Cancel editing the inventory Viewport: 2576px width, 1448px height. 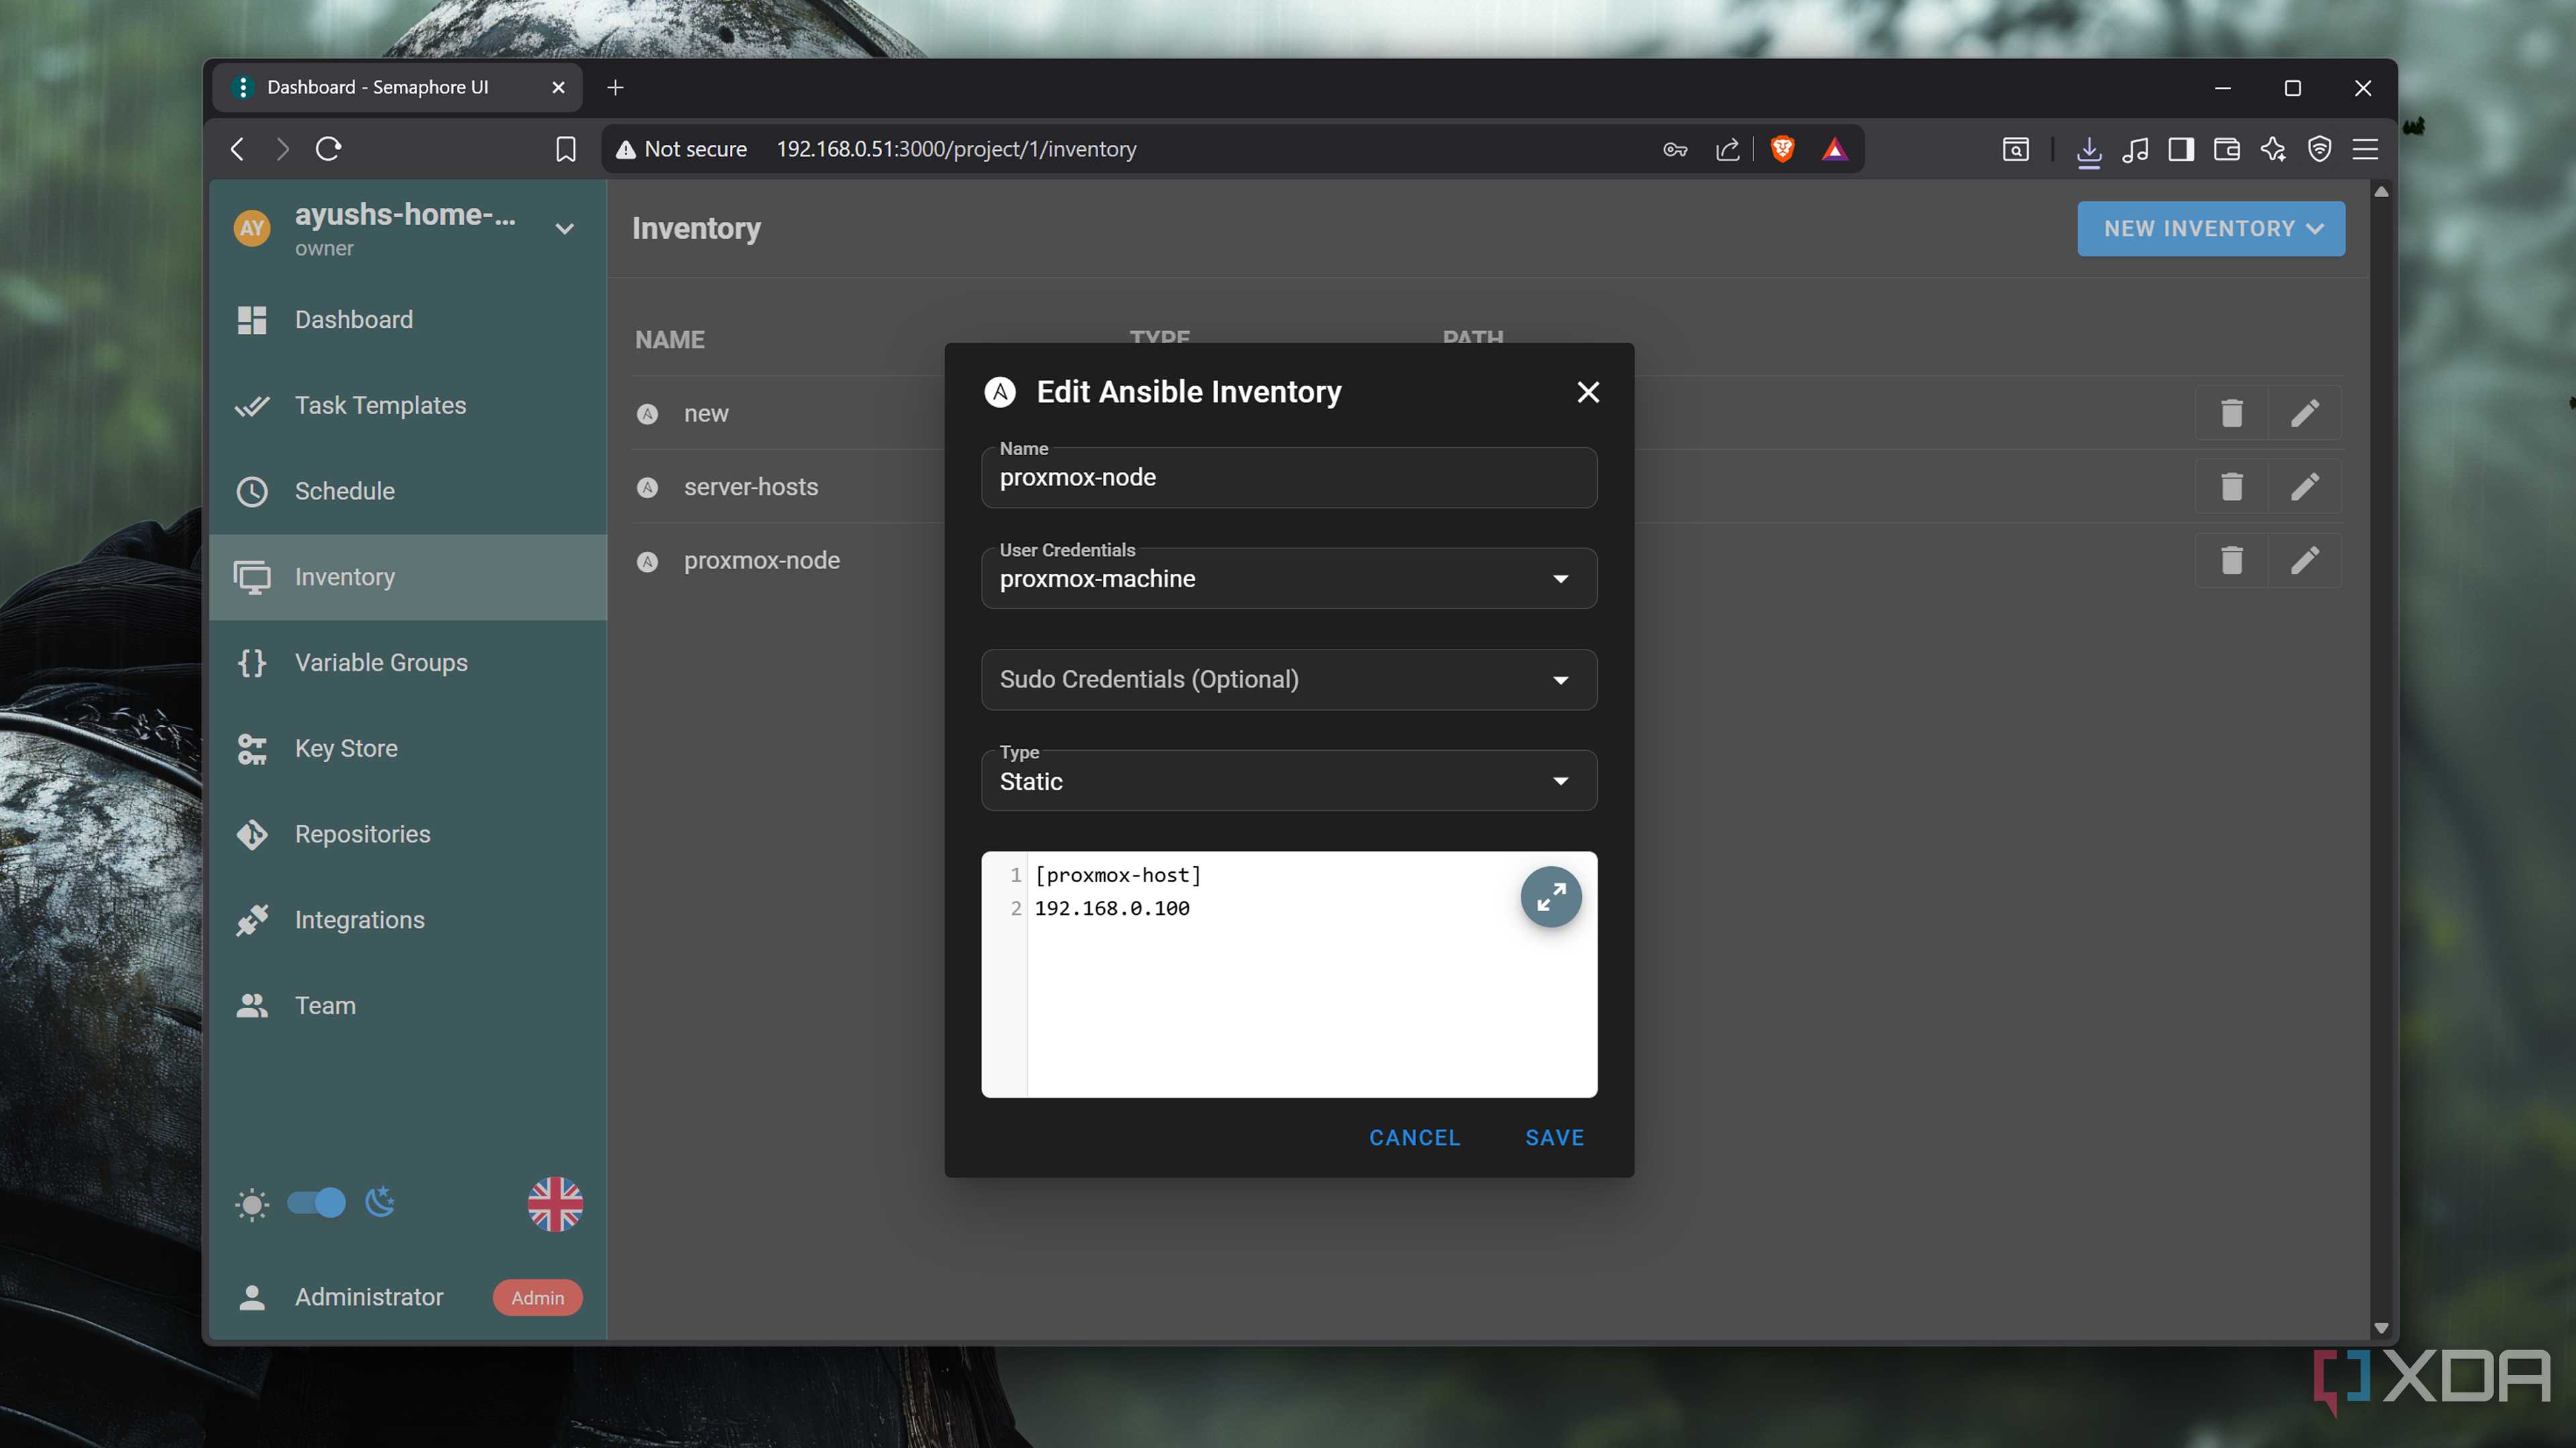1414,1137
